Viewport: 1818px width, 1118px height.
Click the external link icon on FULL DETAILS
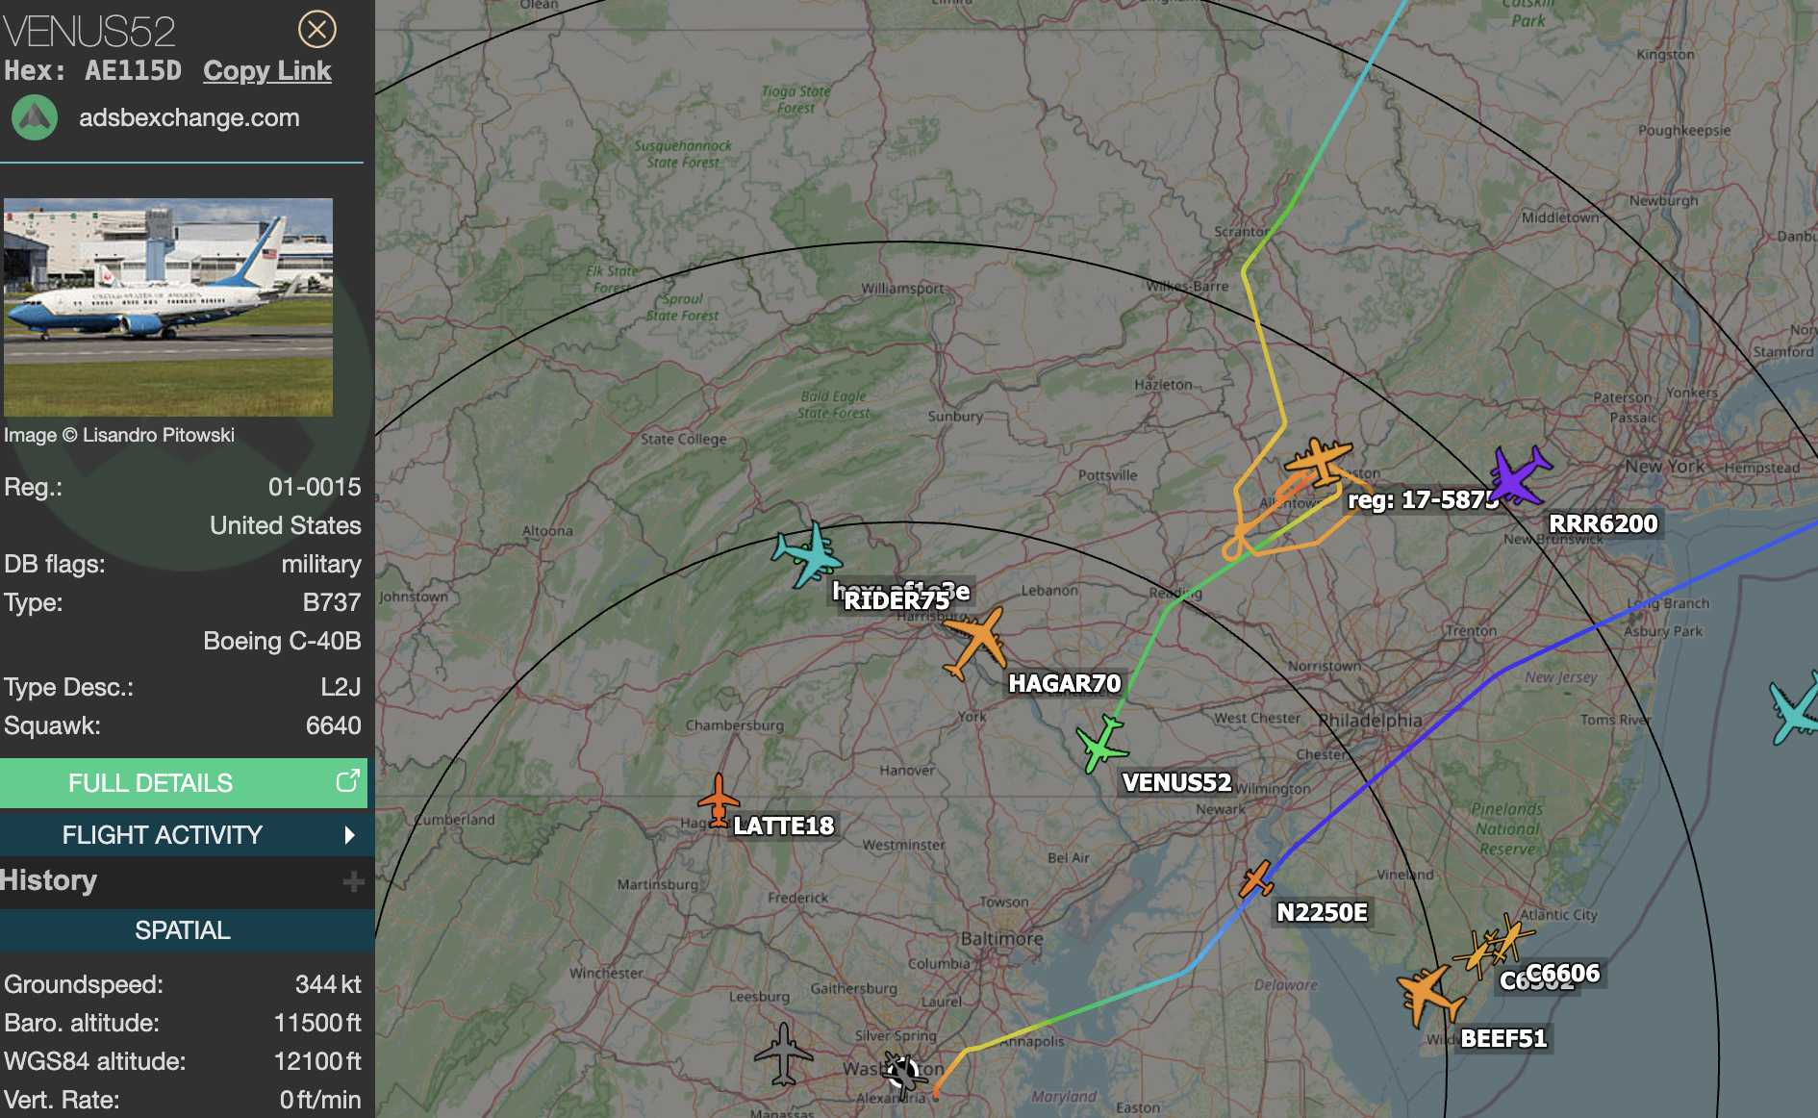(x=347, y=780)
